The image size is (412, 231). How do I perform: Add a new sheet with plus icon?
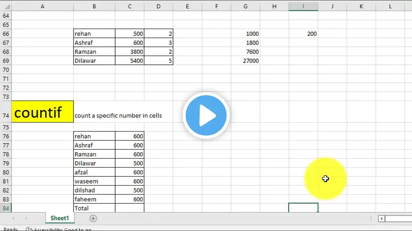coord(93,218)
